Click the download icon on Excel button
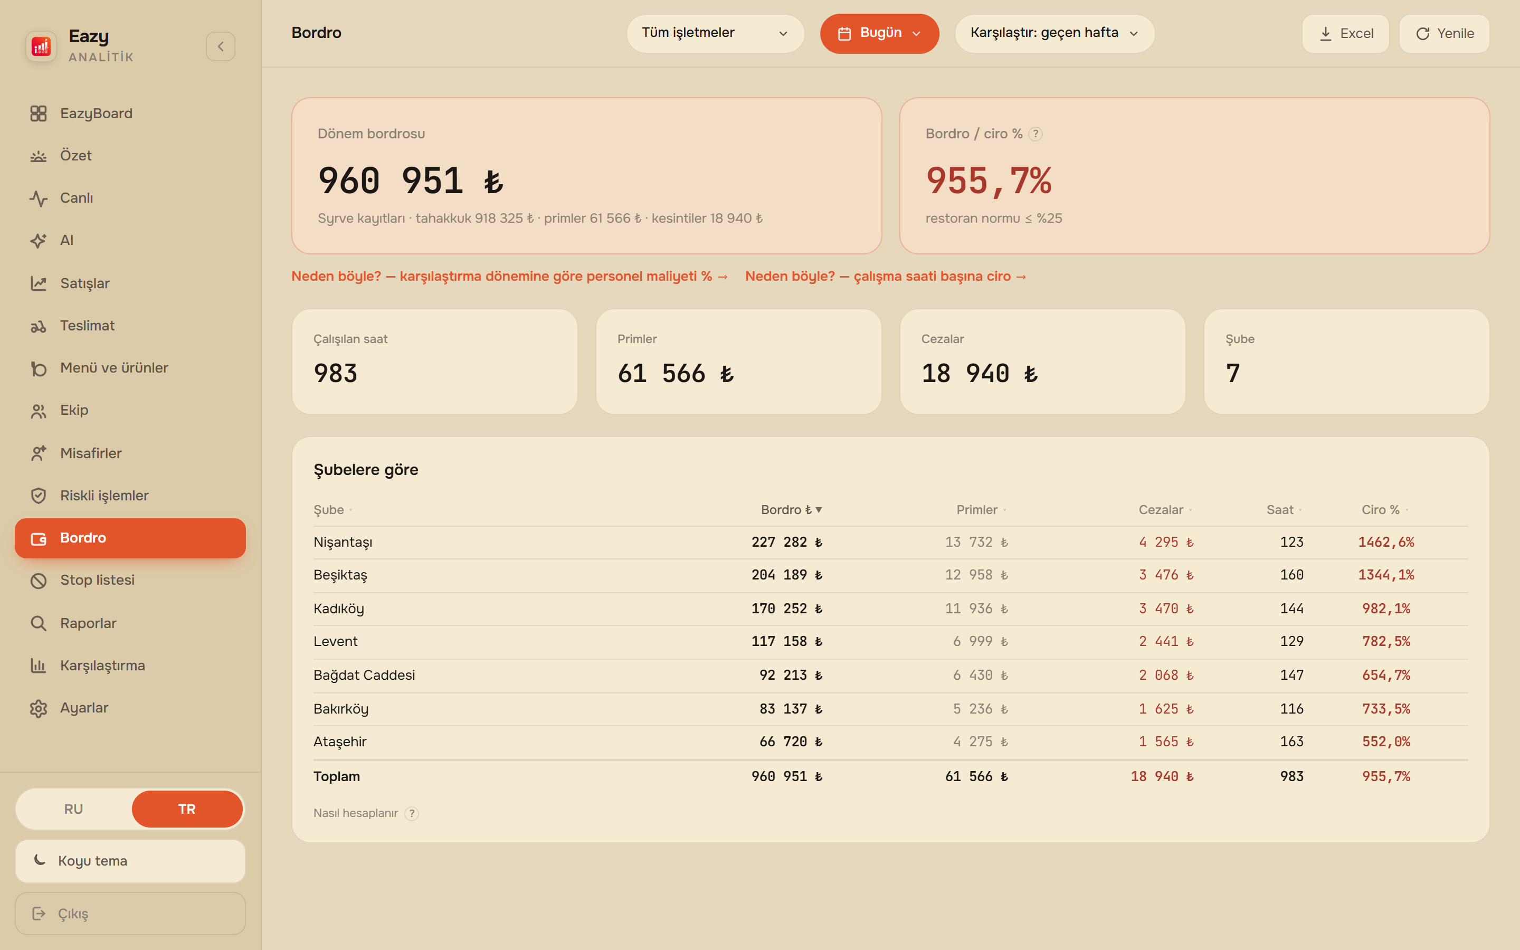Screen dimensions: 1520x950 coord(1325,33)
